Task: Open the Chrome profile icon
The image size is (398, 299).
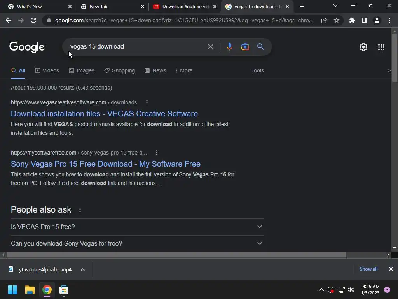Action: click(x=377, y=20)
